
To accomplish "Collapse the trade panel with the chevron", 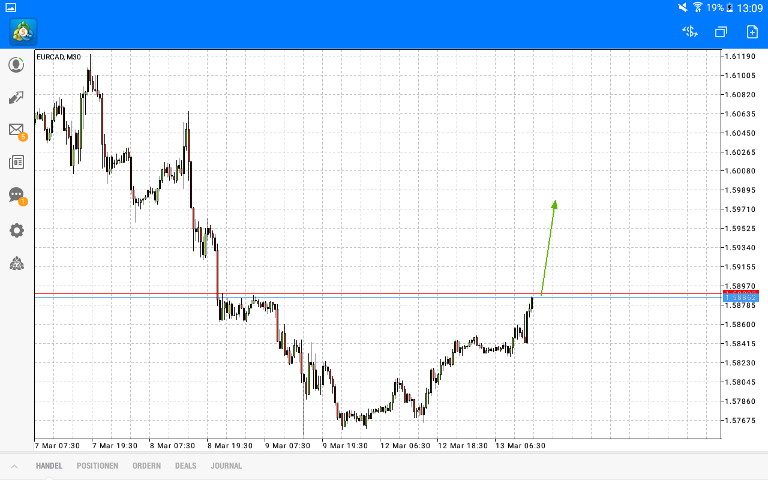I will tap(14, 466).
